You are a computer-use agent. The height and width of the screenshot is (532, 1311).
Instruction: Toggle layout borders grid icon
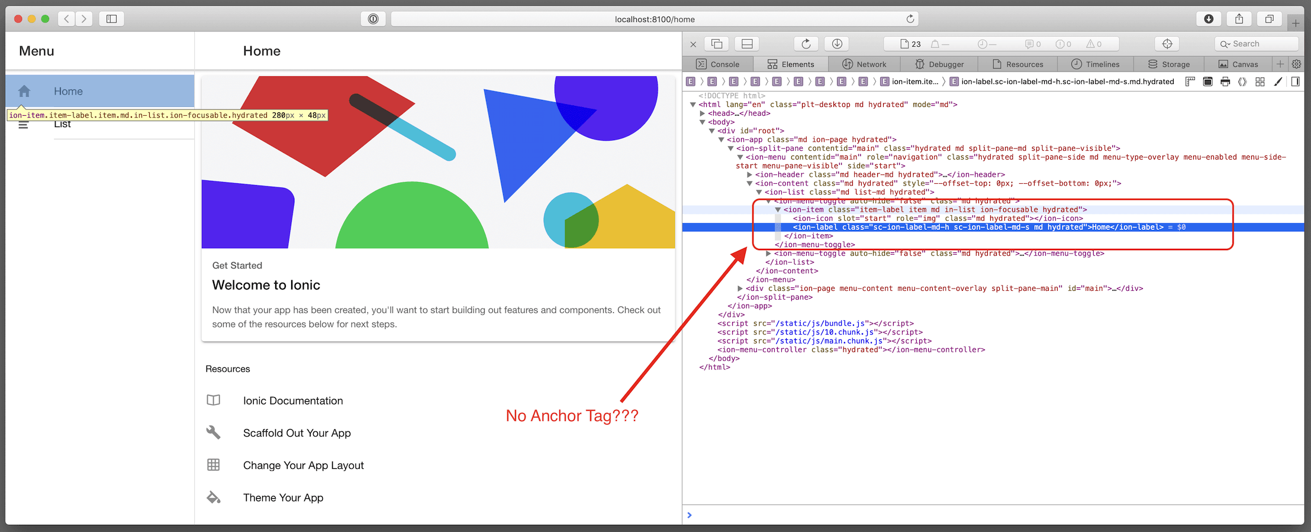(1260, 82)
